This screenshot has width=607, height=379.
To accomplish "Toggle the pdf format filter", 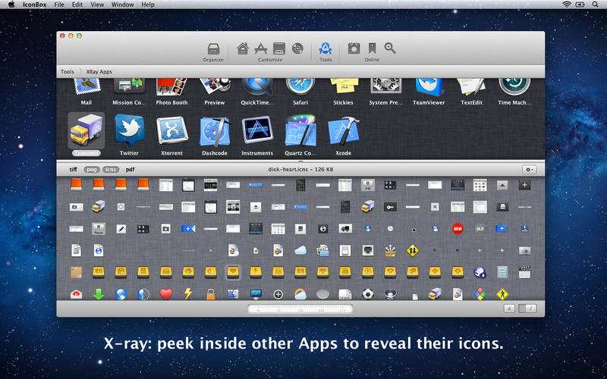I will pos(130,169).
